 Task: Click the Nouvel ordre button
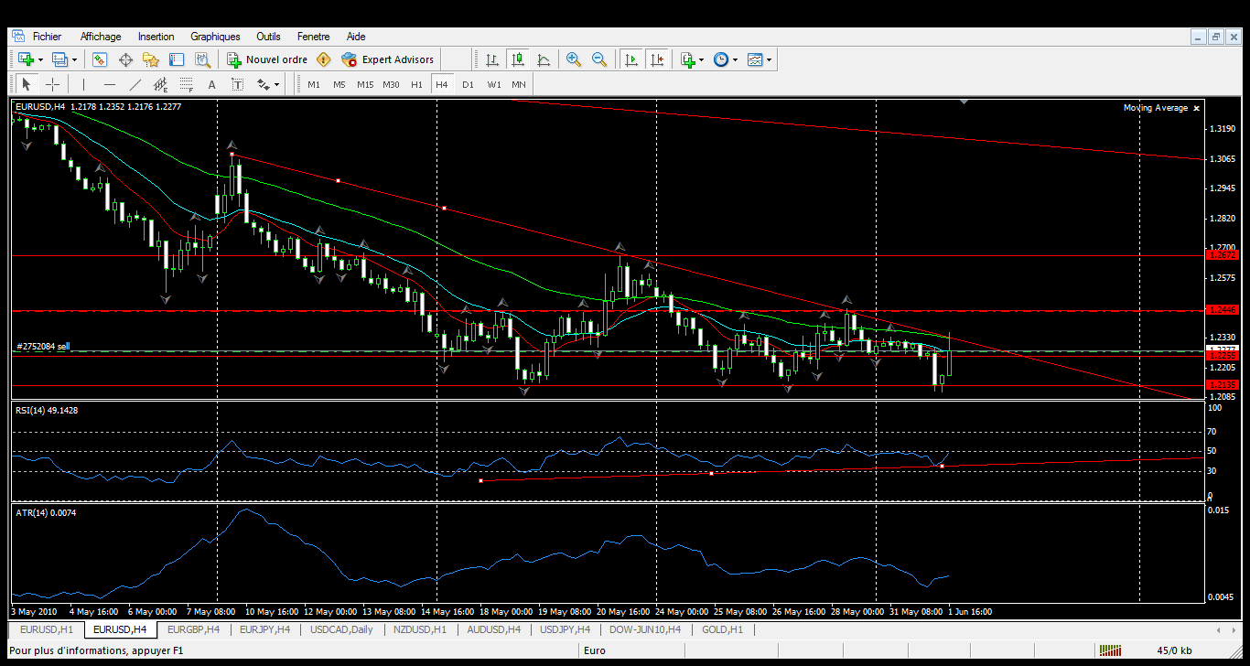click(267, 59)
